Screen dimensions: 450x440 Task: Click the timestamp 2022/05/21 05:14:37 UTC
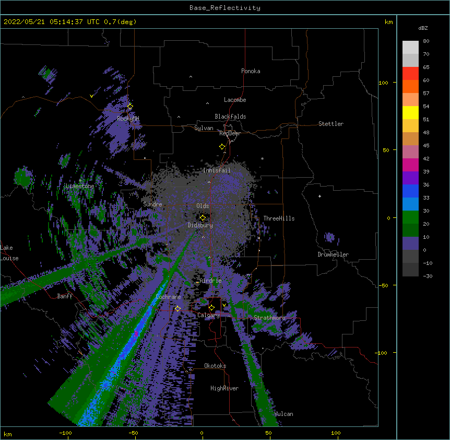click(x=51, y=22)
